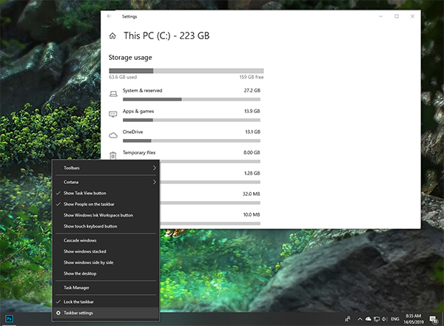The width and height of the screenshot is (444, 326).
Task: Open the clock showing 8:35 AM
Action: click(414, 319)
